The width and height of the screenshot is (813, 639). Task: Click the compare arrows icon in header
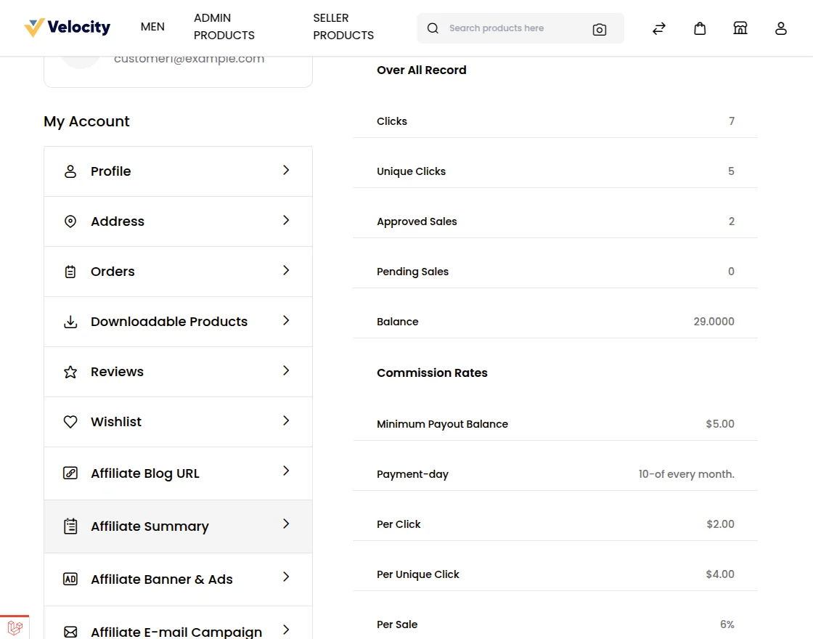pos(659,28)
